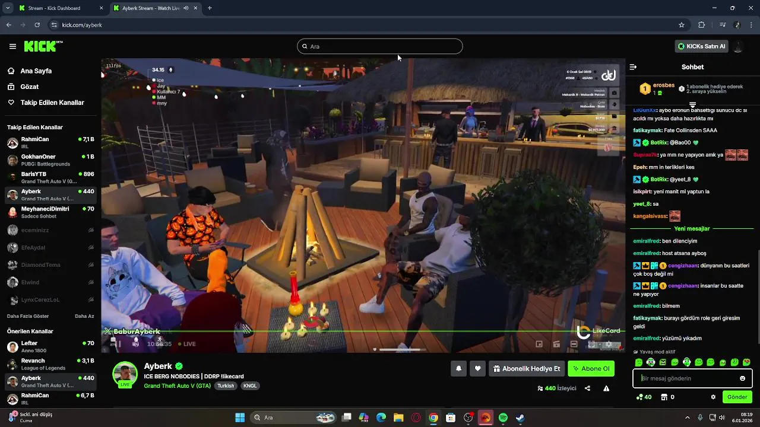This screenshot has height=427, width=760.
Task: Report stream via warning triangle icon
Action: (606, 388)
